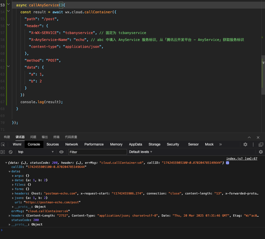This screenshot has width=265, height=239.
Task: Expand the data: {a: 1, b: 2} entry
Action: pyautogui.click(x=13, y=180)
